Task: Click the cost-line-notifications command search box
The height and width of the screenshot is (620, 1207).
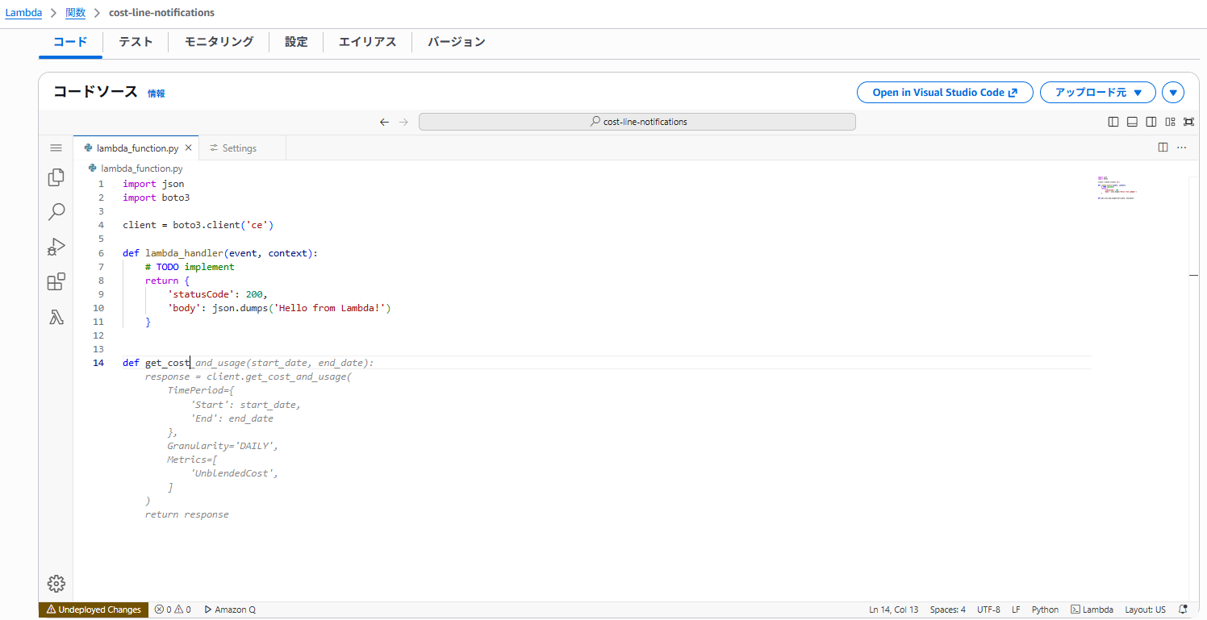Action: pyautogui.click(x=637, y=122)
